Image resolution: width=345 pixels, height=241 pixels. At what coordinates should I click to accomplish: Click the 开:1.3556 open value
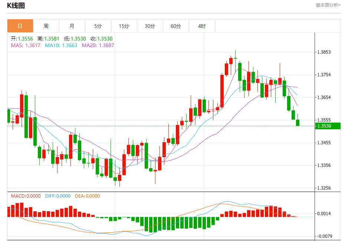click(22, 39)
